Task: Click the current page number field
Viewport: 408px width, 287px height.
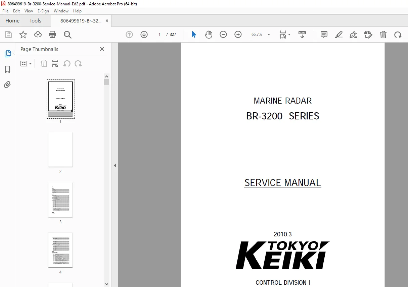Action: pos(160,35)
